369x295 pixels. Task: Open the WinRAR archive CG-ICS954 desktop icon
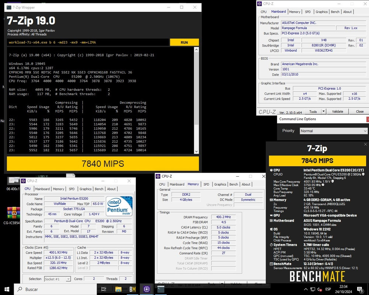click(x=13, y=213)
